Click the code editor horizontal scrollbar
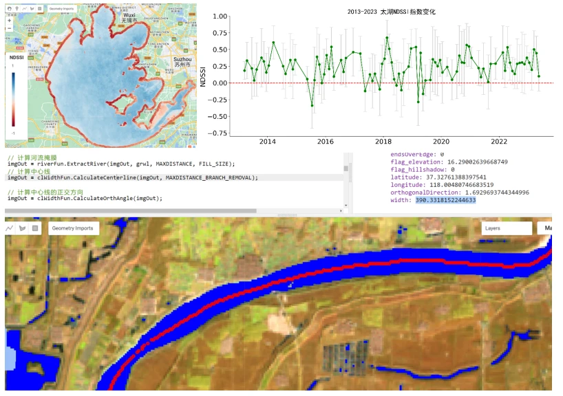The width and height of the screenshot is (563, 396). pyautogui.click(x=131, y=210)
